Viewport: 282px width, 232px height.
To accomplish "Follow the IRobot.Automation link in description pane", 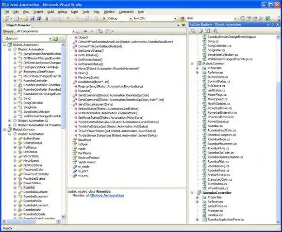I will point(107,196).
